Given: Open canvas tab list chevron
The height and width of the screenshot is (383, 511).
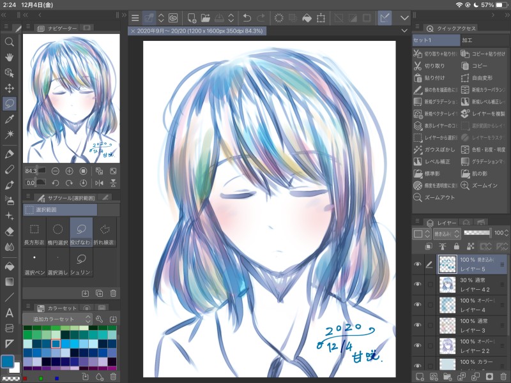Looking at the screenshot, I should pyautogui.click(x=404, y=30).
